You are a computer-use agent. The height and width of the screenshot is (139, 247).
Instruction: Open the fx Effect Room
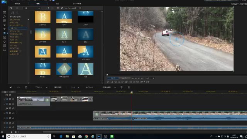[5, 16]
